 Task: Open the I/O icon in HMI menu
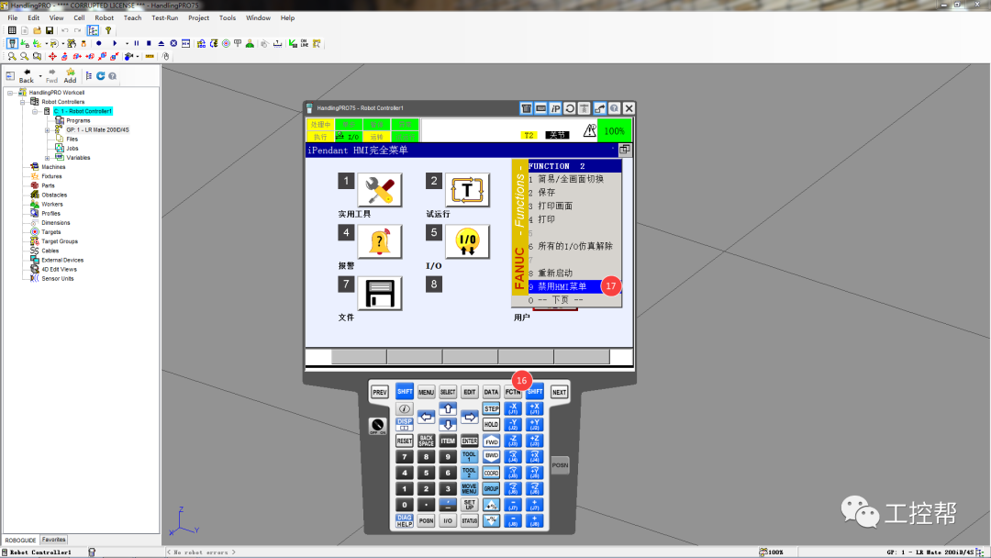pos(467,241)
